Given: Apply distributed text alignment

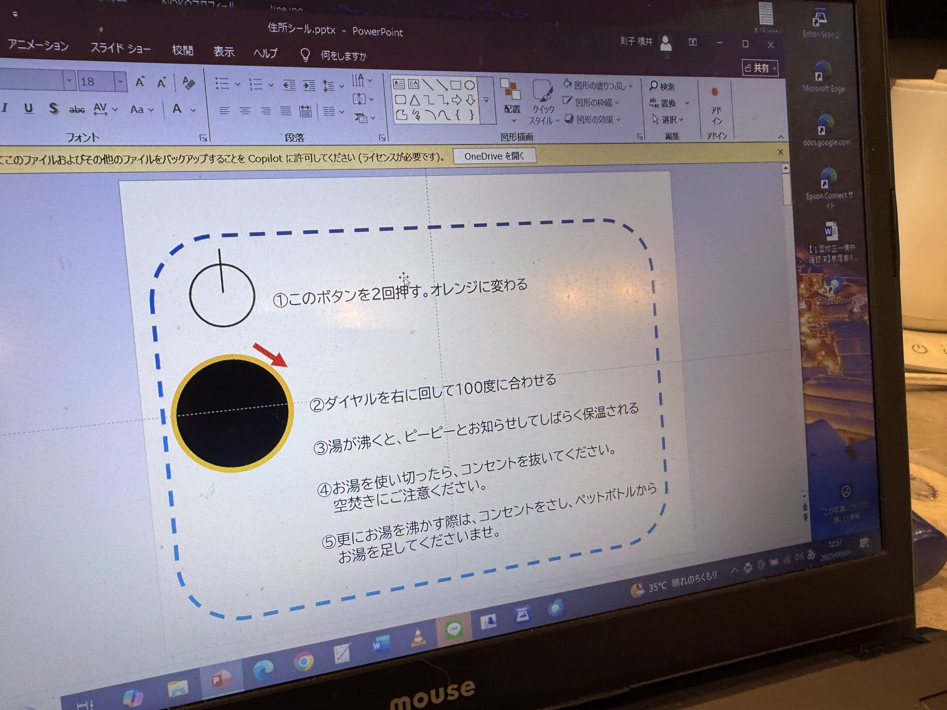Looking at the screenshot, I should (x=305, y=112).
